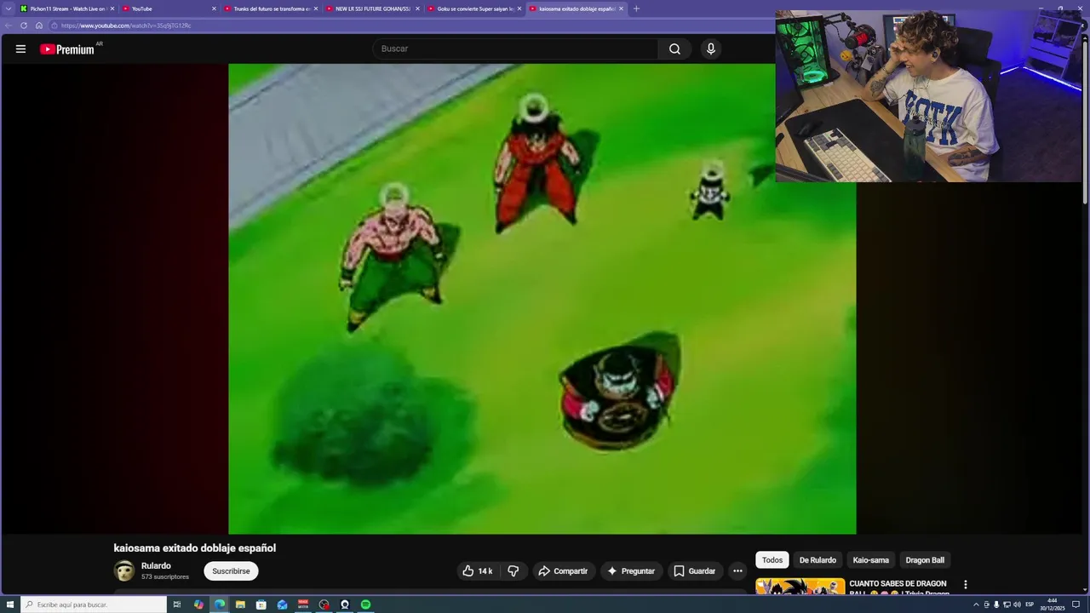Open CUANTO SABES DE DRAGON BALL video thumbnail
The width and height of the screenshot is (1090, 613).
click(x=800, y=587)
